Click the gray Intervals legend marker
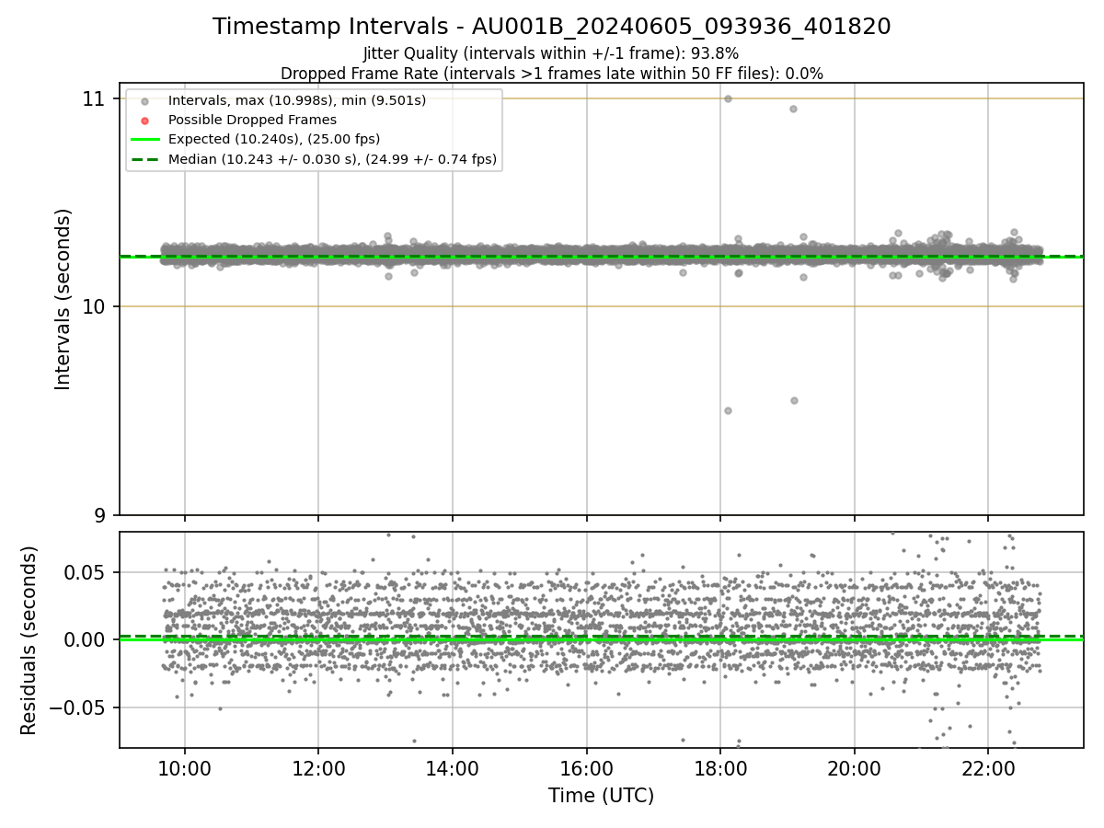The width and height of the screenshot is (1104, 828). click(144, 101)
